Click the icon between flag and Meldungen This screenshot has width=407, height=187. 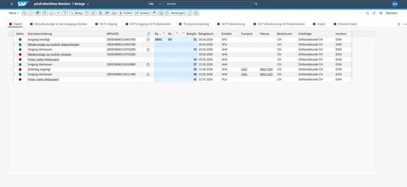161,13
